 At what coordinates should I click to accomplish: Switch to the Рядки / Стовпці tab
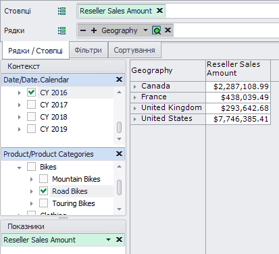pyautogui.click(x=35, y=51)
